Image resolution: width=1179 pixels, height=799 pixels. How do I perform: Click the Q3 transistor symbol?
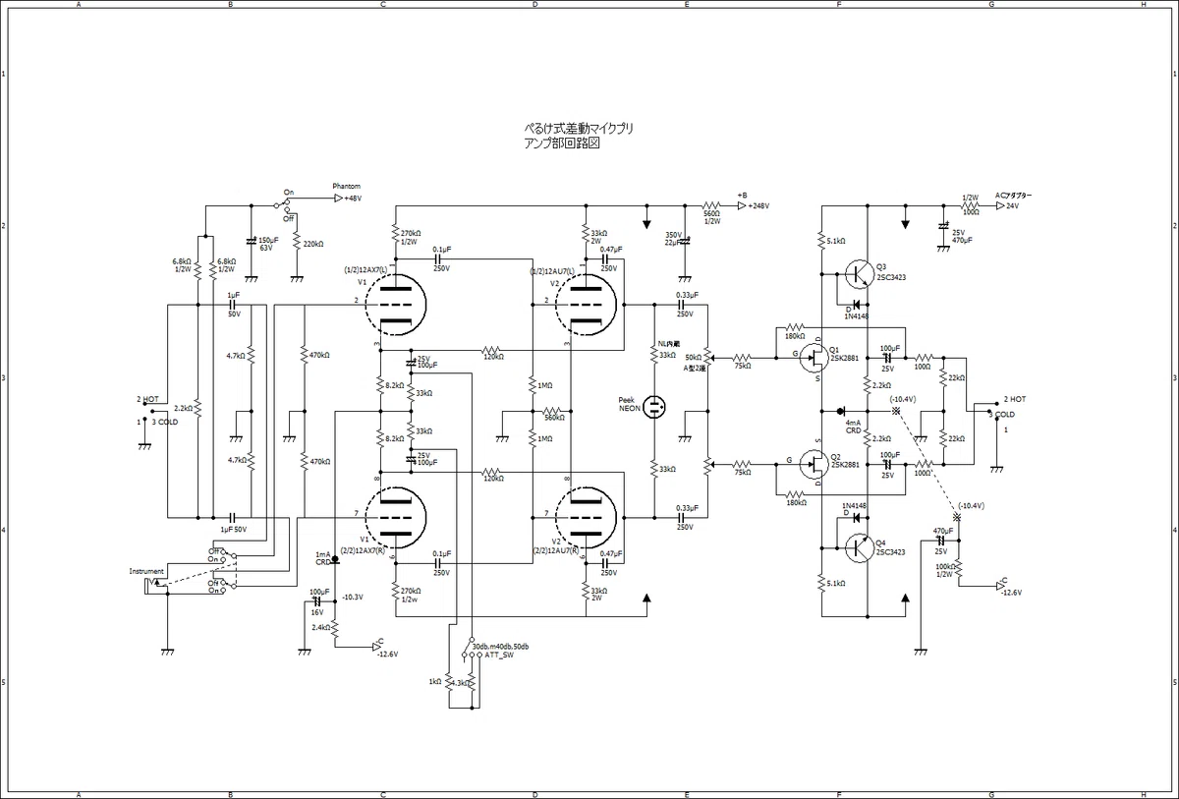858,272
